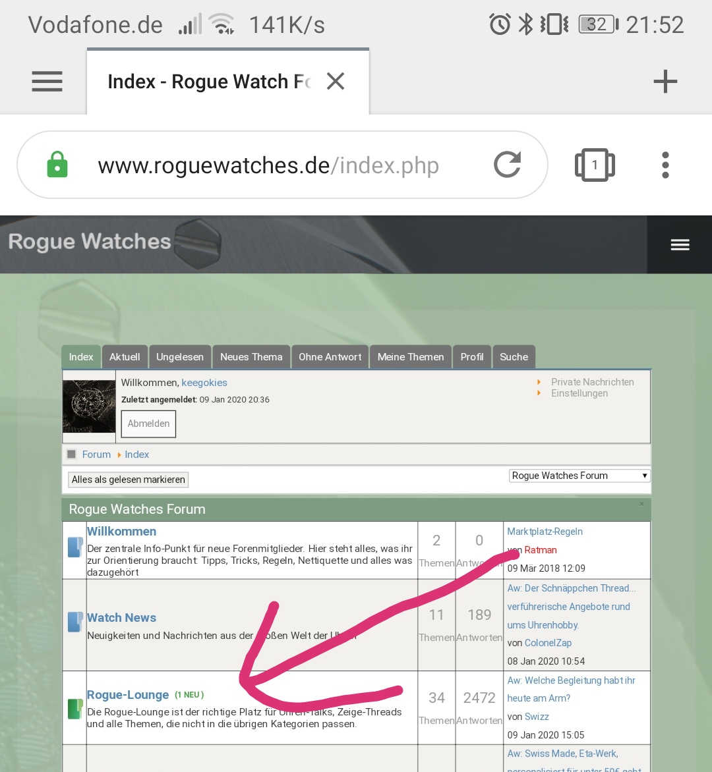Open the Private Nachrichten link
This screenshot has height=772, width=712.
click(x=592, y=382)
